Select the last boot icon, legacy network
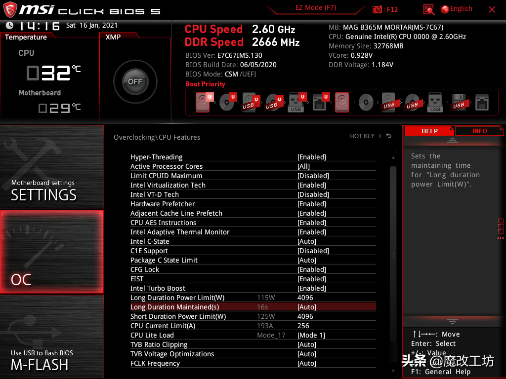506x379 pixels. click(482, 103)
